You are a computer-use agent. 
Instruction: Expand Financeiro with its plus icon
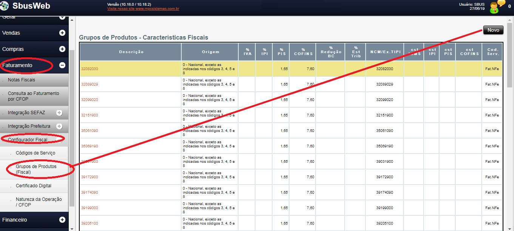click(62, 220)
